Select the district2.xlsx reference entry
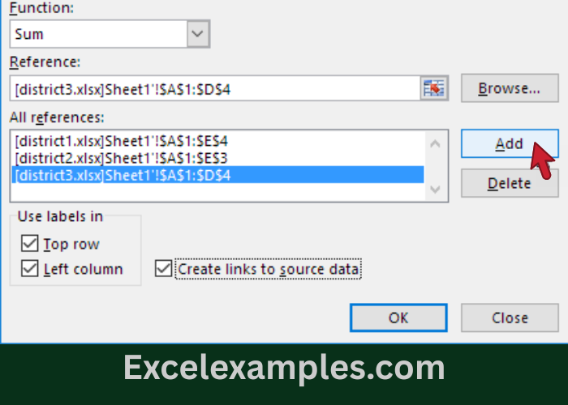 click(x=123, y=157)
